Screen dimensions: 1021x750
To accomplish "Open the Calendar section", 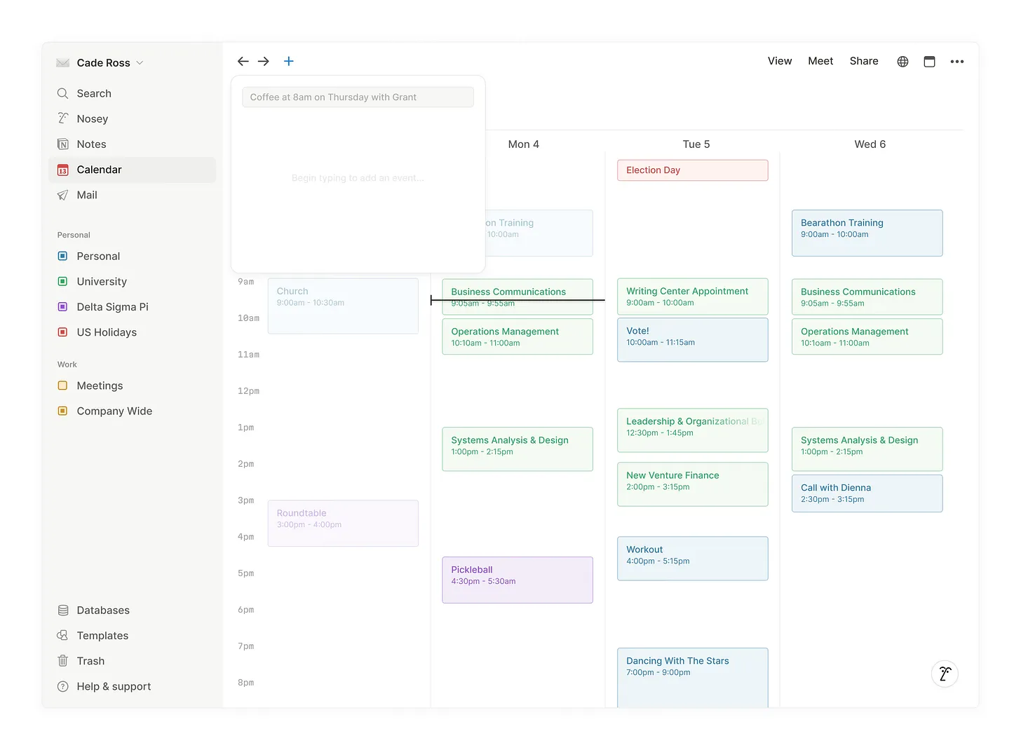I will tap(100, 170).
